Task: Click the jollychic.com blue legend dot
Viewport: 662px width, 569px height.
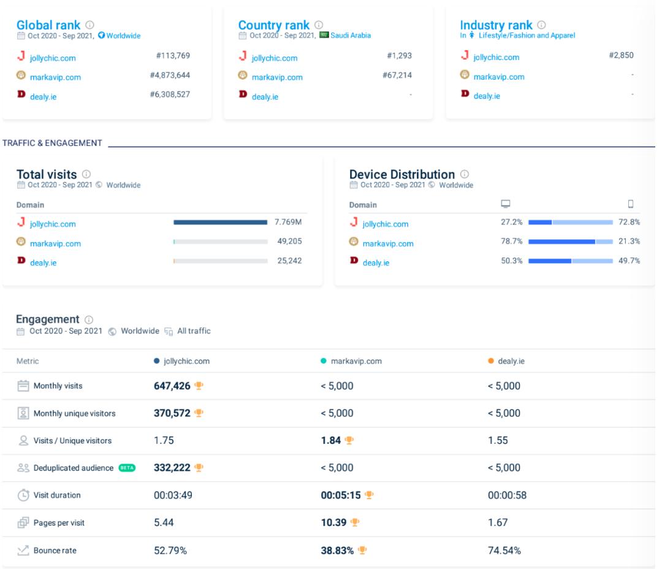Action: click(157, 361)
